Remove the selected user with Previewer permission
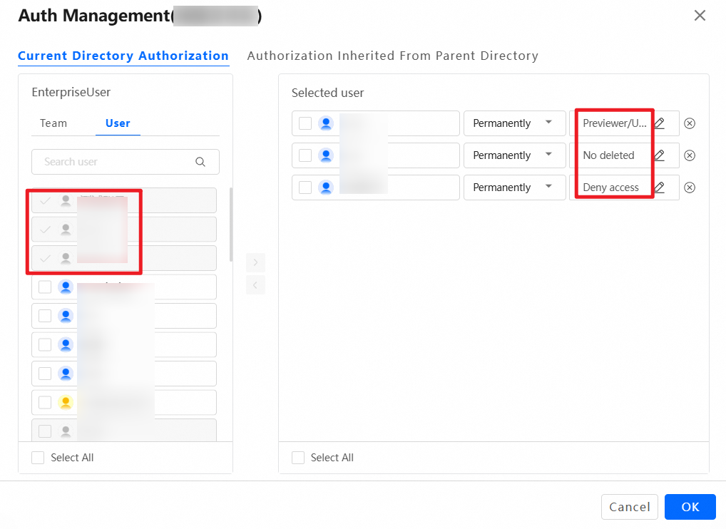Viewport: 726px width, 529px height. click(689, 123)
